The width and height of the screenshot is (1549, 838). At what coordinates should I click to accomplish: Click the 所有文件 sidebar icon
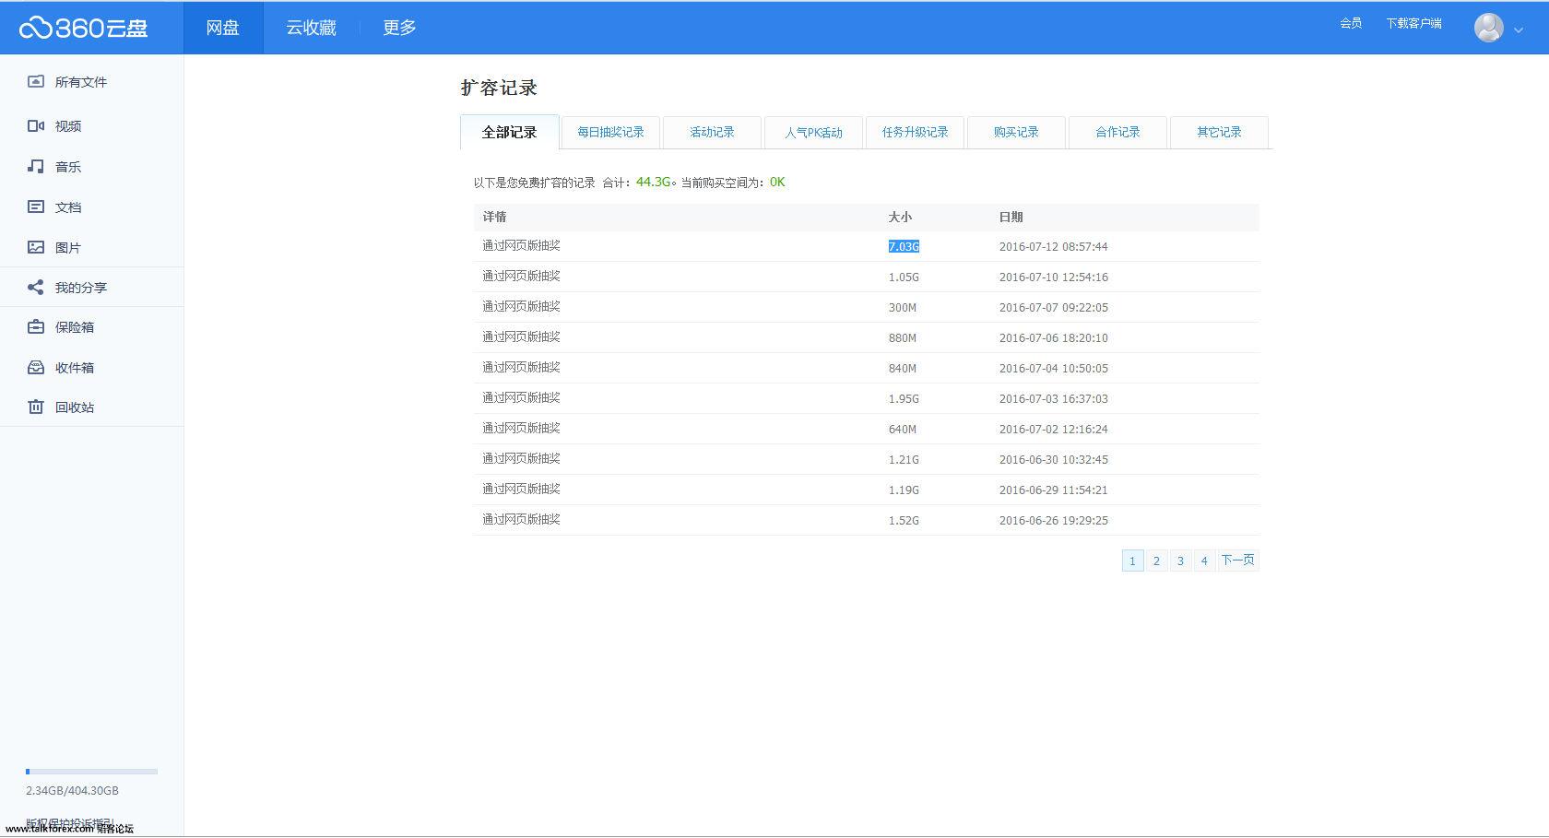[x=36, y=81]
